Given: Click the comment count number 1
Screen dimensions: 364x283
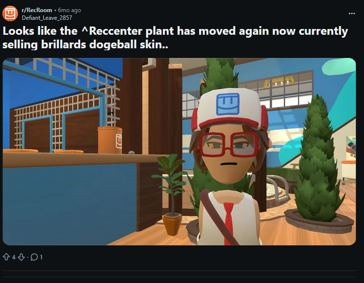Looking at the screenshot, I should coord(41,257).
